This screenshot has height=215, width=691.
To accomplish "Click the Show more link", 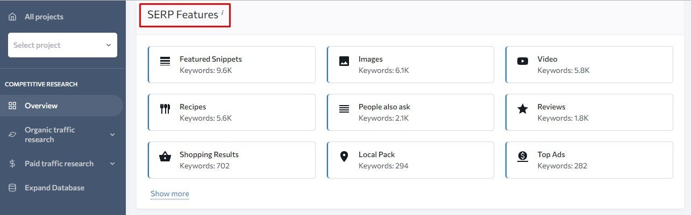I will click(x=170, y=194).
